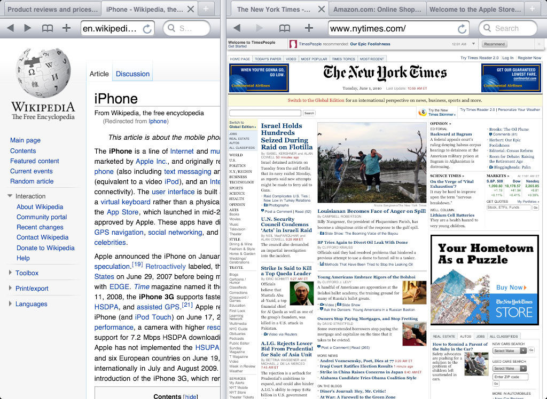Expand the Print/export sidebar section

point(10,288)
